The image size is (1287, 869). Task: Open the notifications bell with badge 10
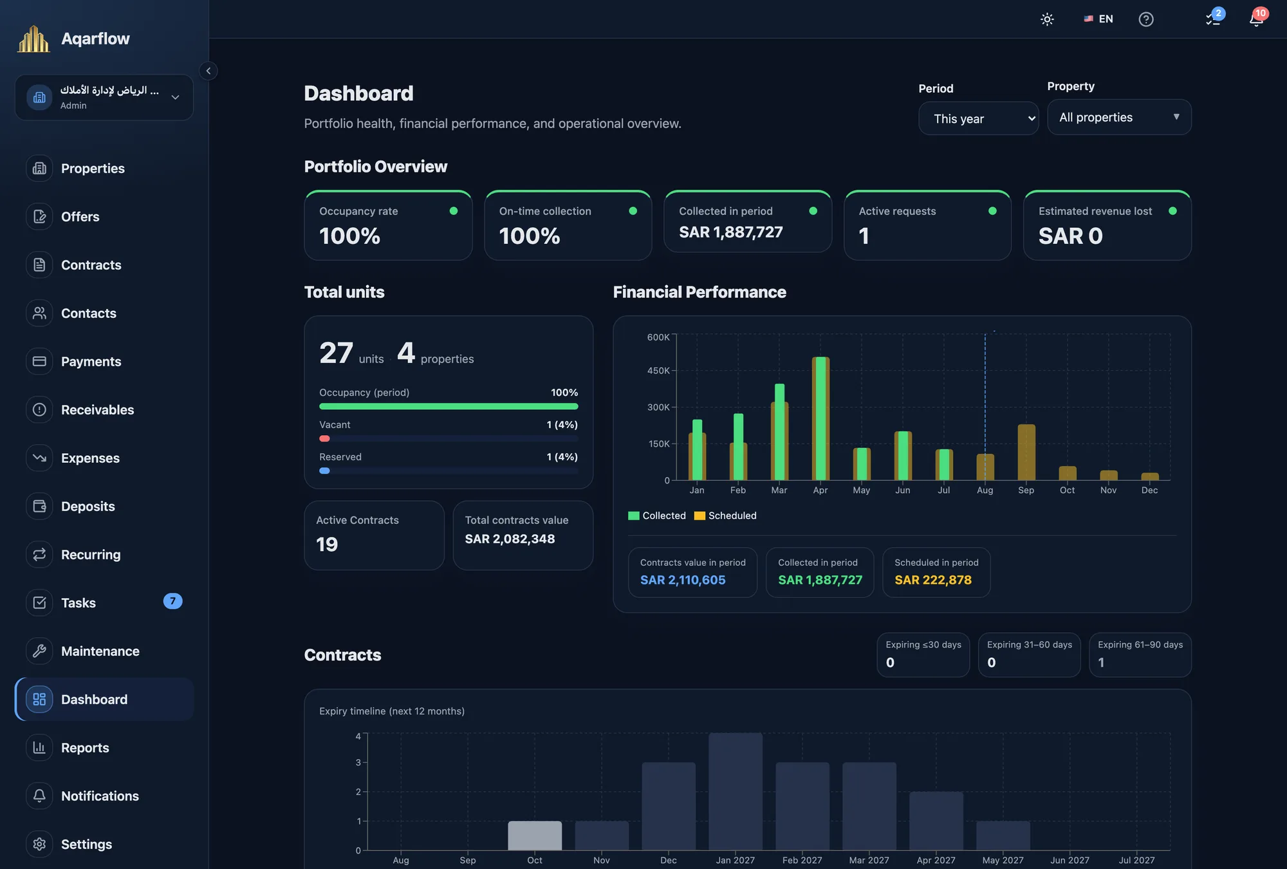click(x=1257, y=18)
